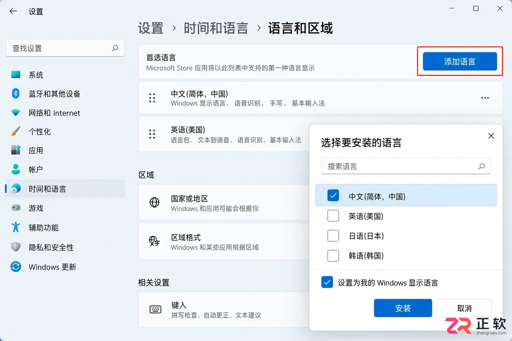Click the globe icon for 国家或地区
Viewport: 512px width, 341px height.
coord(154,202)
